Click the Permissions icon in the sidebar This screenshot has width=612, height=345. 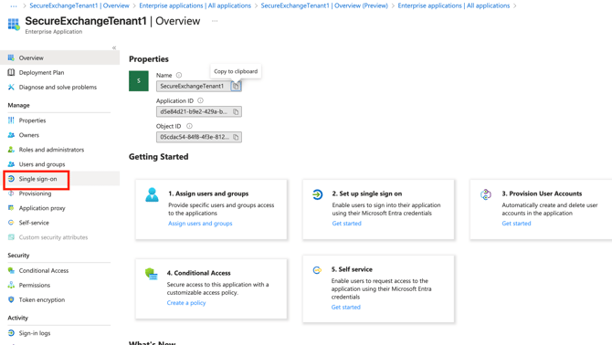point(11,285)
